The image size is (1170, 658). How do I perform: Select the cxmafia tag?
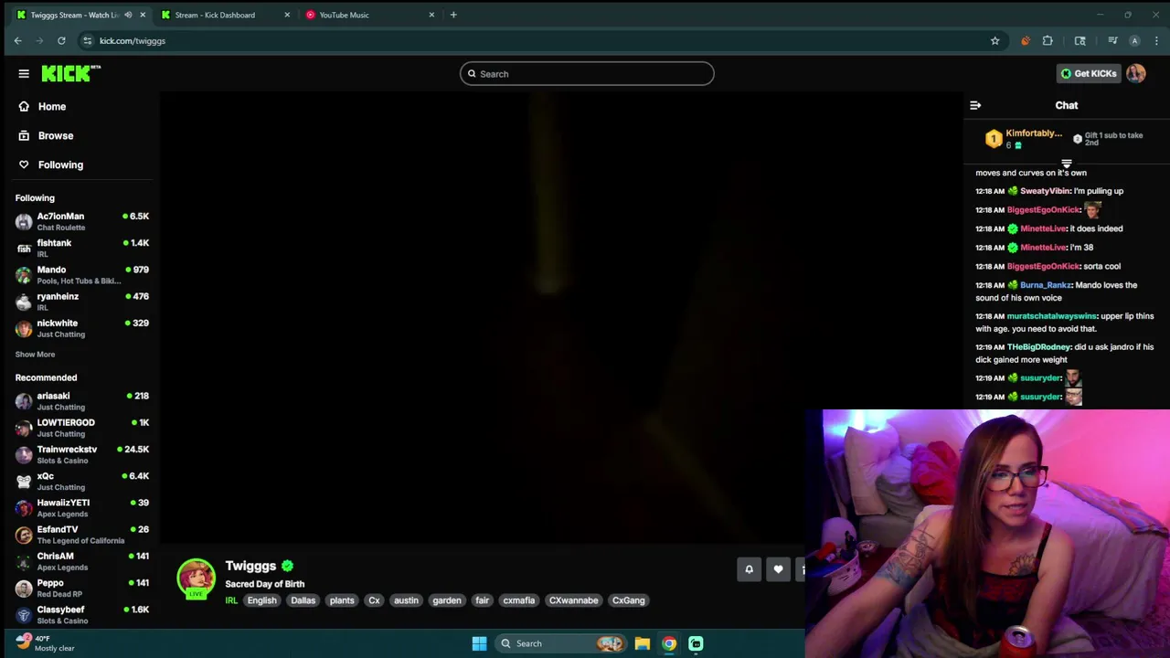point(519,600)
